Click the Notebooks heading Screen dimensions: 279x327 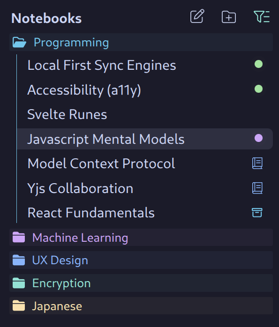(x=46, y=18)
